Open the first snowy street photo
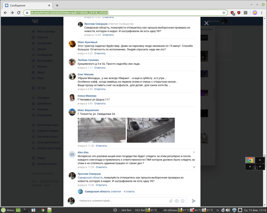Screen dimensions: 267x213 pos(102,130)
